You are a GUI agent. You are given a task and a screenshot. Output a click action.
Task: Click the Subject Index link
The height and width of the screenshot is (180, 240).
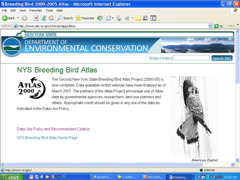tap(160, 58)
